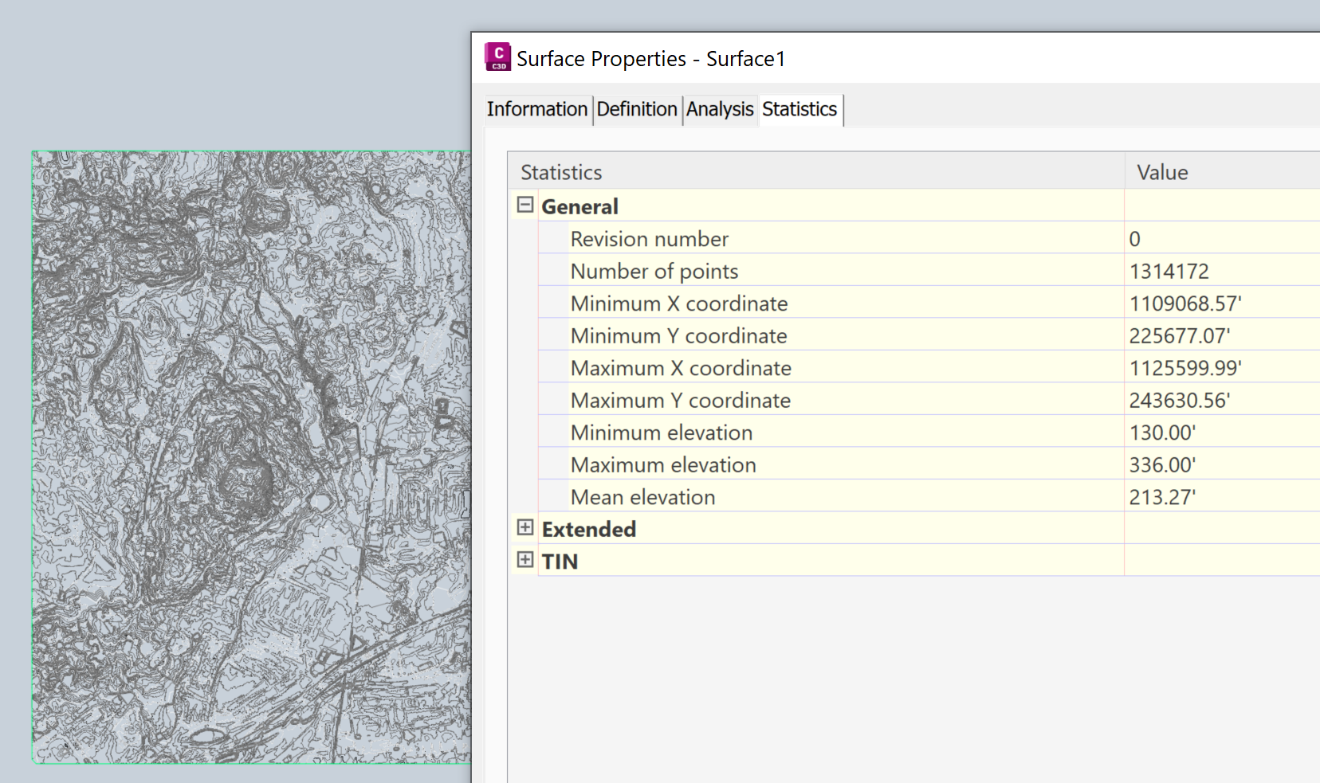The height and width of the screenshot is (783, 1320).
Task: Select the Analysis tab
Action: click(x=719, y=109)
